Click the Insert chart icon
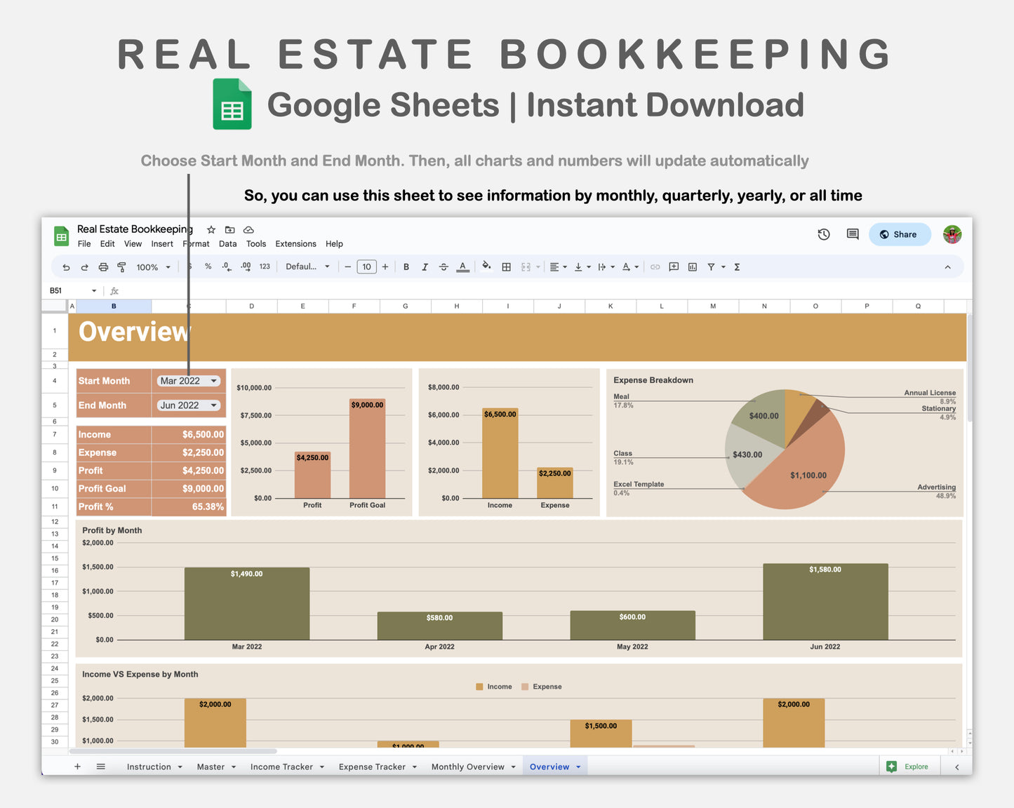This screenshot has width=1014, height=808. (692, 267)
